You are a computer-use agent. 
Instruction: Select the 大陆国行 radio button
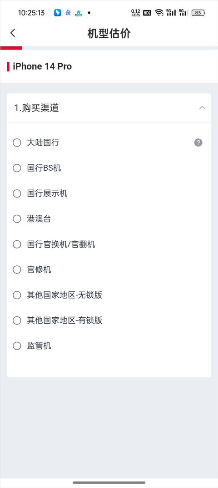[x=17, y=142]
